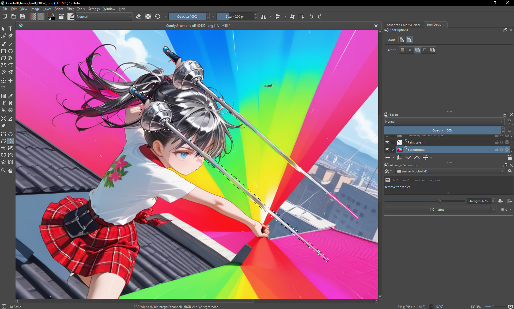Toggle alpha inherit on Paint Layer 1

click(502, 142)
